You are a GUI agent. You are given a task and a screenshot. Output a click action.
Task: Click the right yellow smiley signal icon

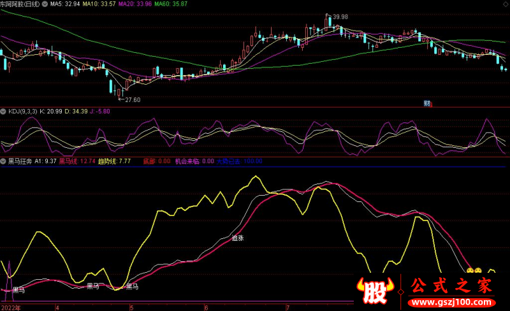click(477, 271)
